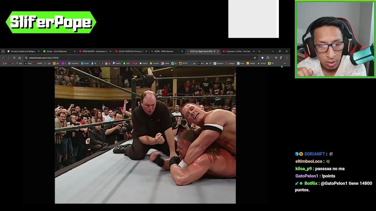The width and height of the screenshot is (376, 211).
Task: Open the 'meteo' bookmark
Action: (251, 63)
